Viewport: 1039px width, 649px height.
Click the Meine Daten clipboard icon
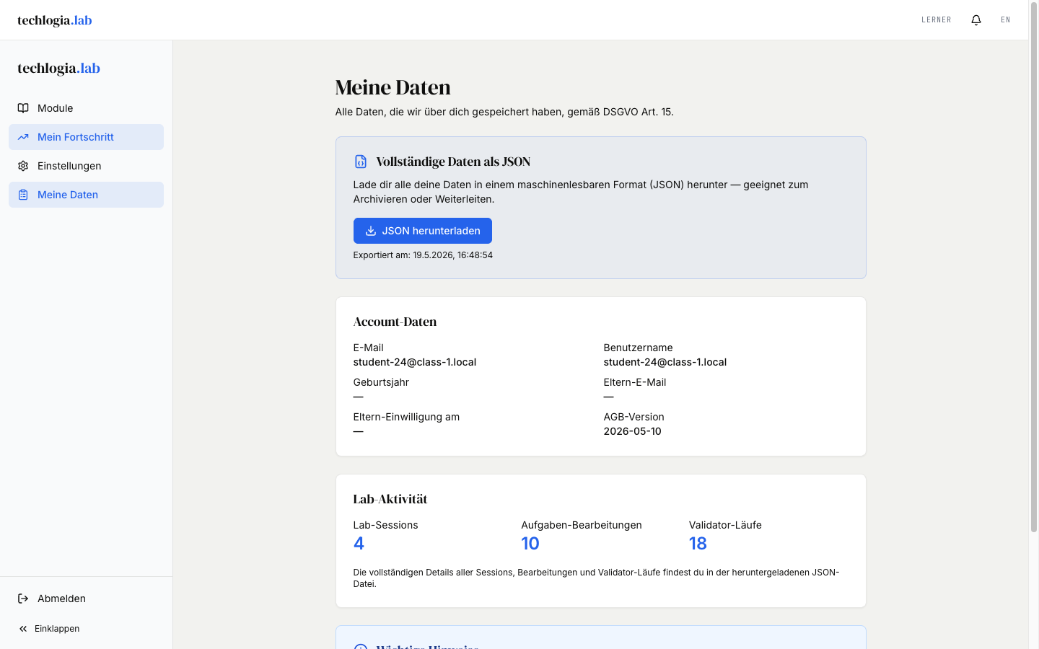(23, 195)
